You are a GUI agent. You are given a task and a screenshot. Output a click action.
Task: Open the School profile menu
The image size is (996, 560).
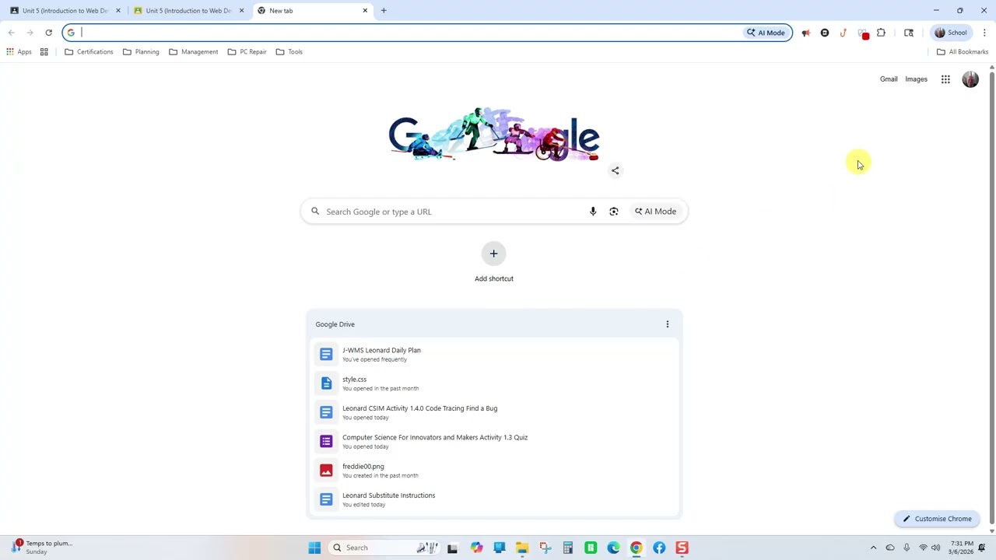[x=951, y=33]
